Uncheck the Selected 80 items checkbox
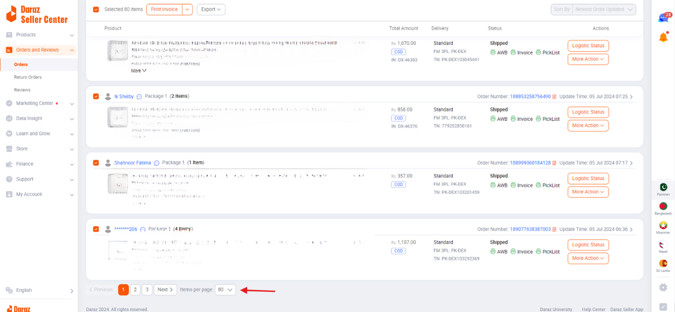This screenshot has height=312, width=675. point(96,10)
